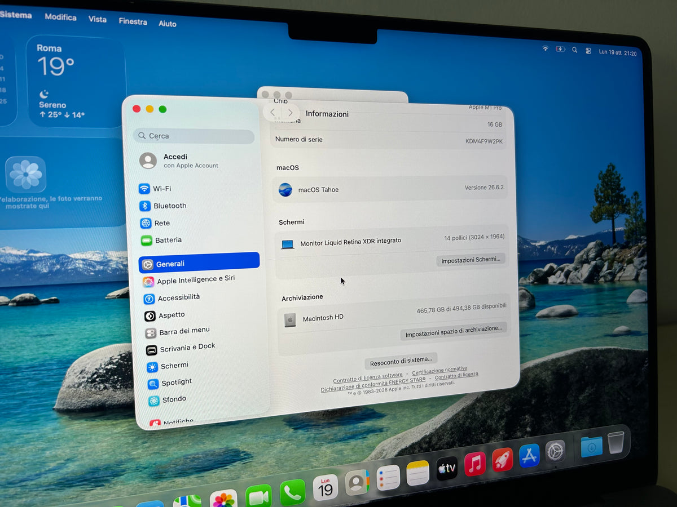The image size is (677, 507).
Task: Open Notes from the Dock
Action: (x=418, y=473)
